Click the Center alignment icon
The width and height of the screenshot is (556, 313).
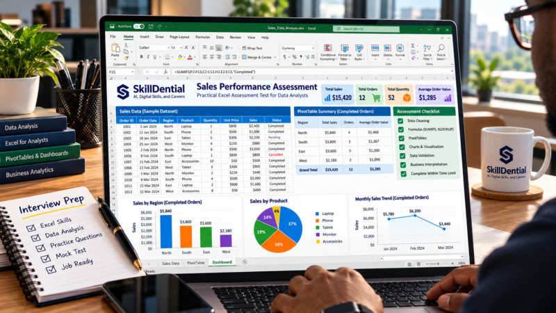click(x=212, y=57)
